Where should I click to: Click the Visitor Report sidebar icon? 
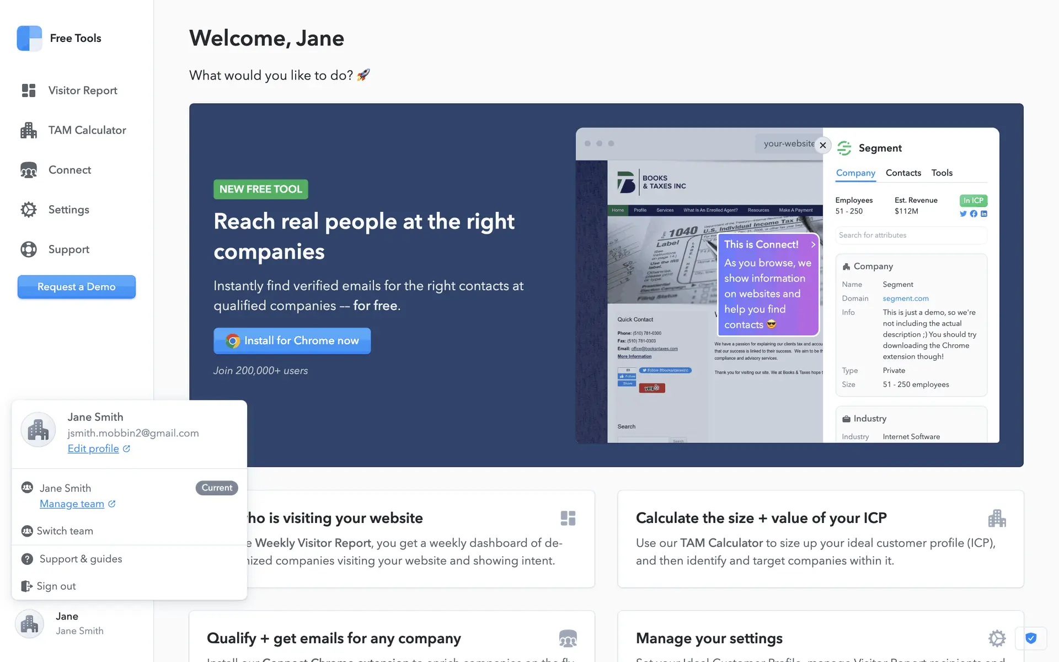click(29, 90)
